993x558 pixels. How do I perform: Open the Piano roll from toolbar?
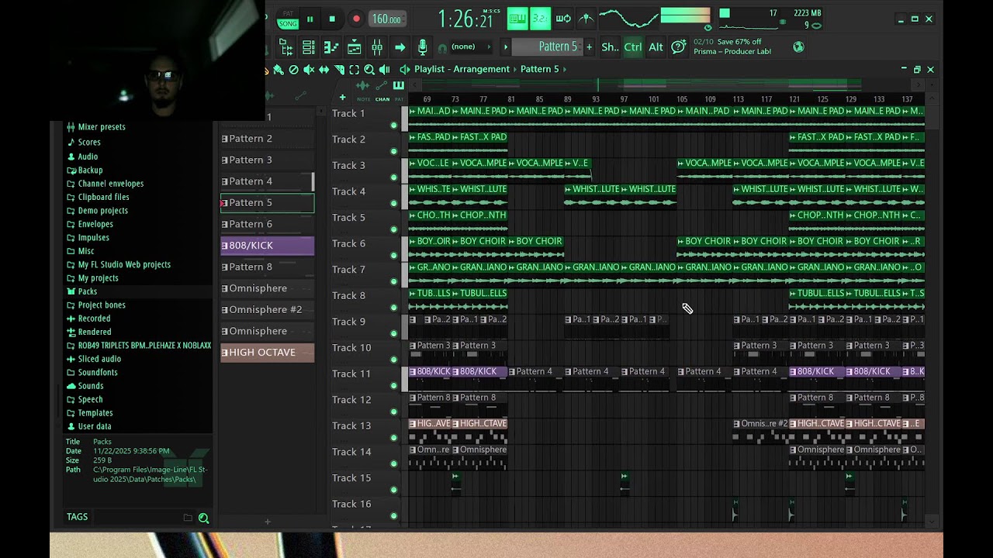pos(331,47)
